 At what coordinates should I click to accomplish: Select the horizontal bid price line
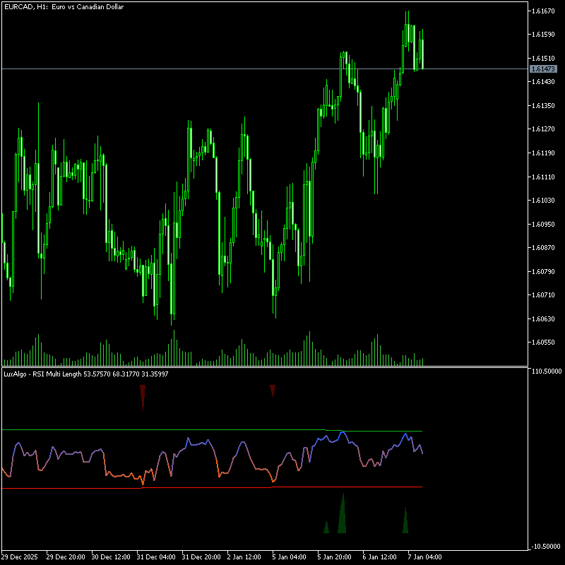[212, 69]
